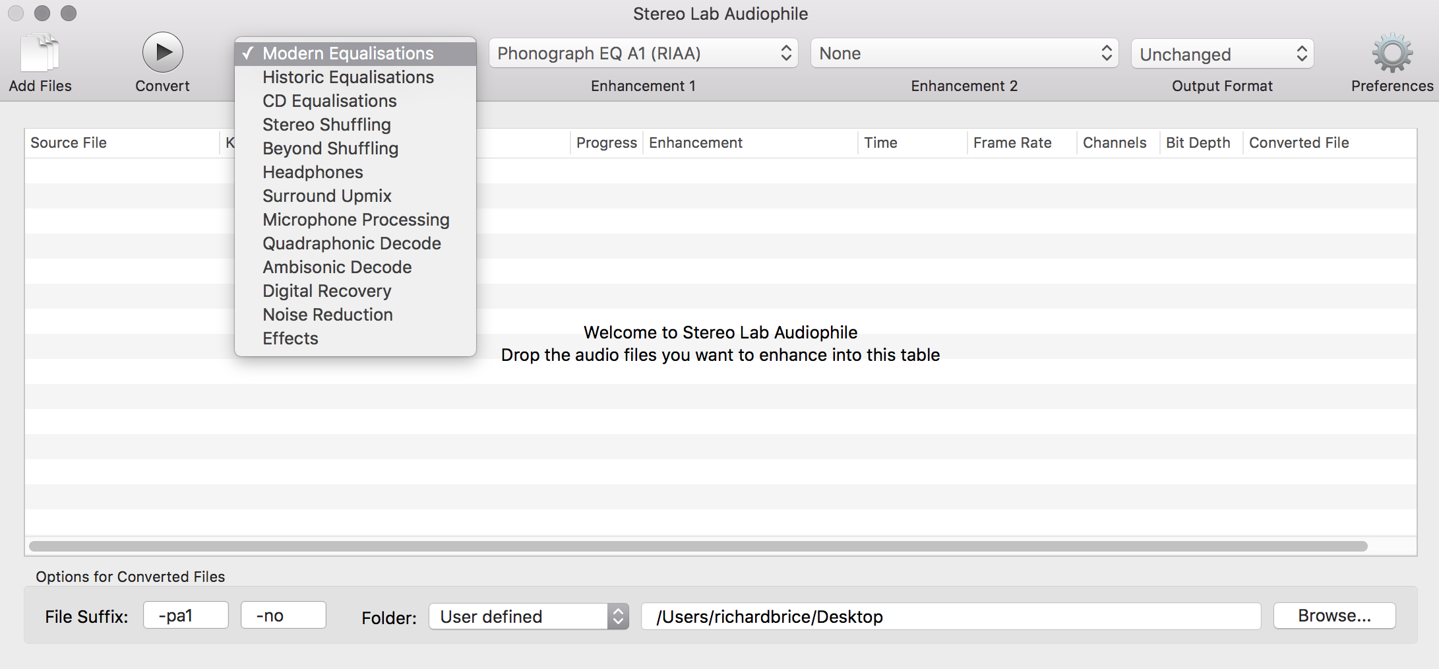Viewport: 1439px width, 669px height.
Task: Open the Enhancement 2 None dropdown
Action: pyautogui.click(x=964, y=53)
